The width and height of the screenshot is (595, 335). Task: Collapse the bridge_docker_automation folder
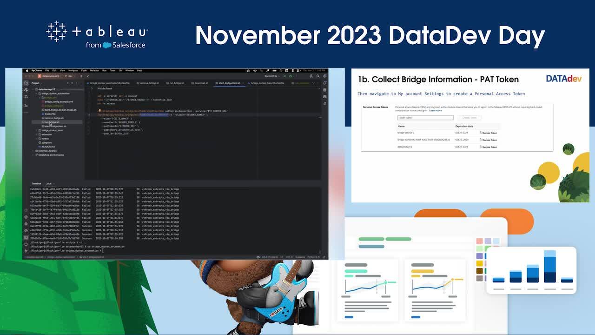click(36, 94)
